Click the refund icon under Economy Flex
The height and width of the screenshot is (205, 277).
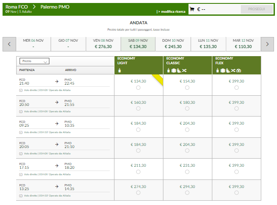pyautogui.click(x=239, y=70)
